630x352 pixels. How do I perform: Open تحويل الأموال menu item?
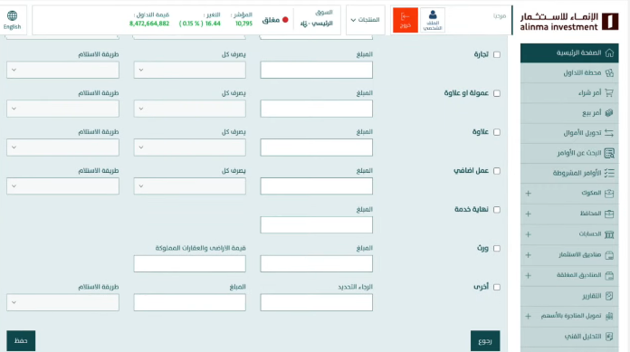tap(569, 133)
